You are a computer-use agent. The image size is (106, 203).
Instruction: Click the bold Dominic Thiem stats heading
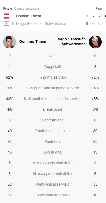click(x=33, y=41)
